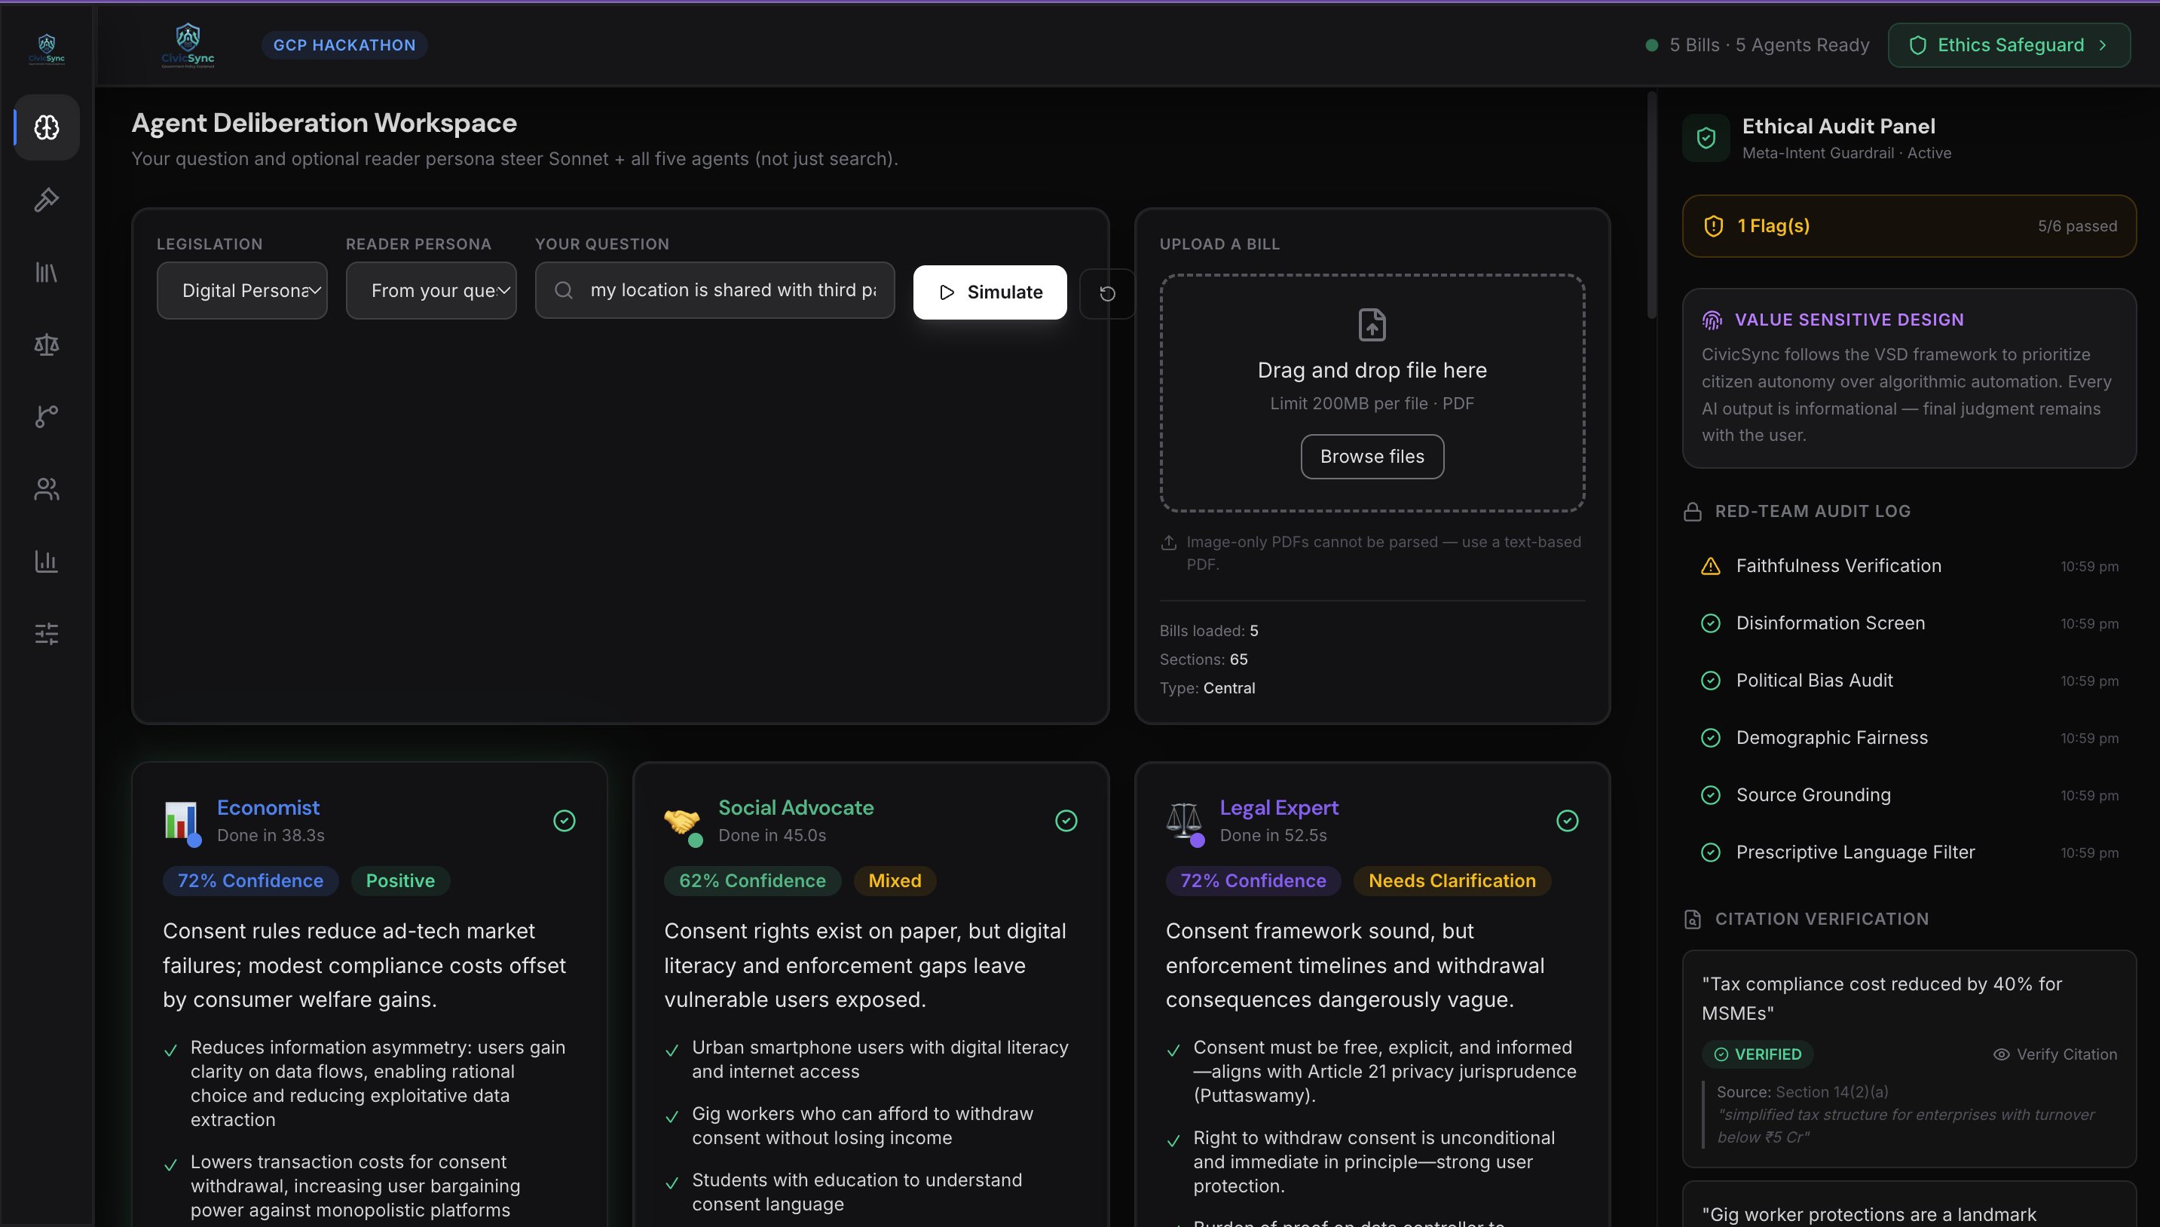Open the brain deliberation workspace sidebar icon
2160x1227 pixels.
pyautogui.click(x=46, y=127)
